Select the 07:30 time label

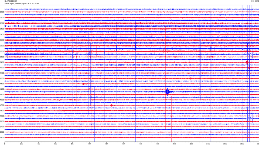2,52
